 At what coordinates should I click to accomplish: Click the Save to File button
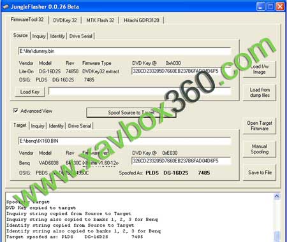260,173
